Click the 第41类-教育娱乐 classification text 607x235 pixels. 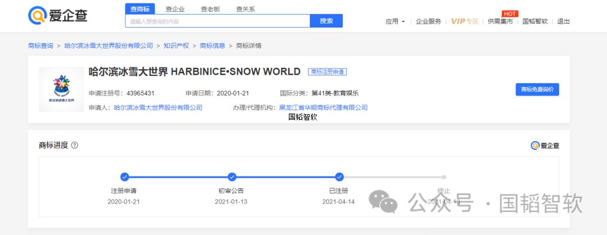pyautogui.click(x=335, y=93)
